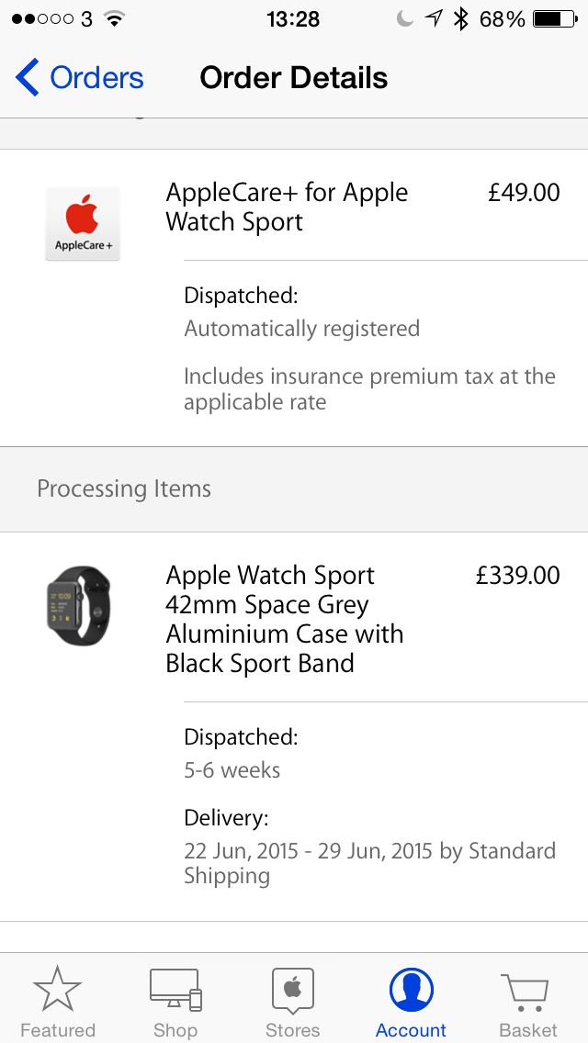Tap the AppleCare+ product logo
The image size is (588, 1043).
(83, 223)
